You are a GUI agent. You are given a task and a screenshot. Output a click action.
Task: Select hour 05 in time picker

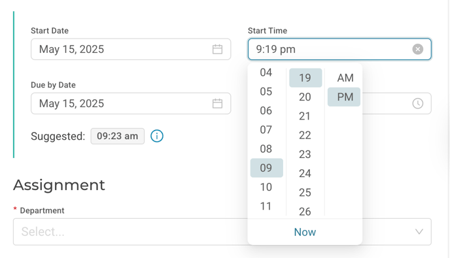click(267, 91)
